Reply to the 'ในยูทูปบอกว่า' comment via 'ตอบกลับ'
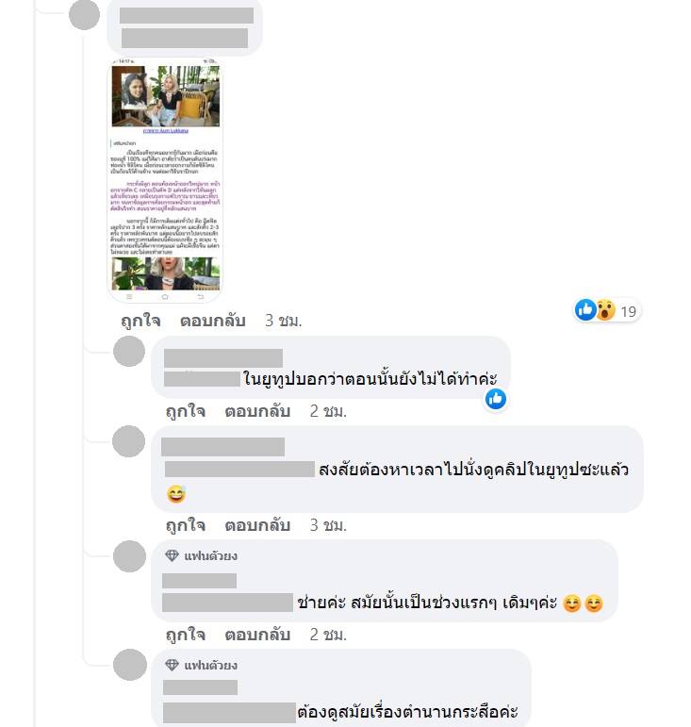Screen dimensions: 691x727 coord(257,411)
